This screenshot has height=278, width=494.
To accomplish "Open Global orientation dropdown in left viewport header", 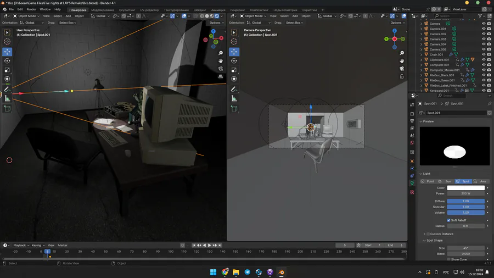I will (x=100, y=16).
